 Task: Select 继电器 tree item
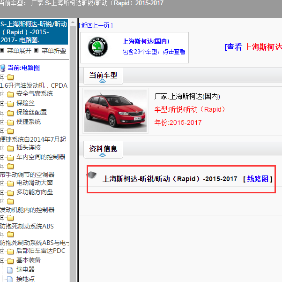coord(26,270)
